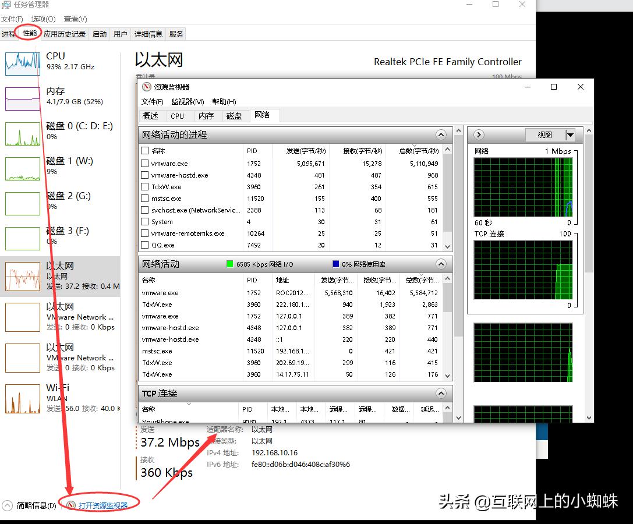Screen dimensions: 633x524
Task: Click the TCP 连接 graph
Action: tap(523, 270)
